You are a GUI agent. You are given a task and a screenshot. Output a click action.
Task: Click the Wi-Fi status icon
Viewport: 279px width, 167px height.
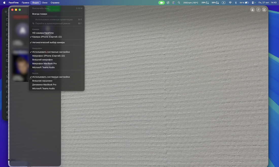click(230, 3)
